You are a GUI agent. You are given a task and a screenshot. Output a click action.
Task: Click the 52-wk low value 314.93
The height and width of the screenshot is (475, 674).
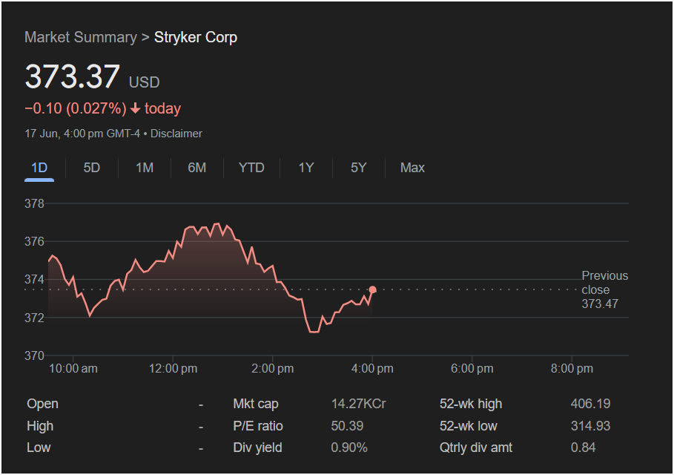click(591, 426)
